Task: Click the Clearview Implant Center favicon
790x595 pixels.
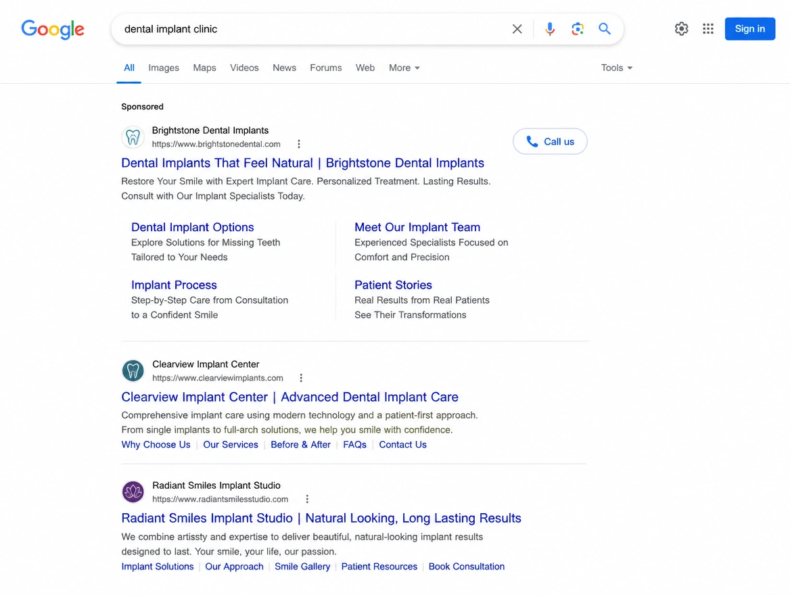Action: [133, 371]
